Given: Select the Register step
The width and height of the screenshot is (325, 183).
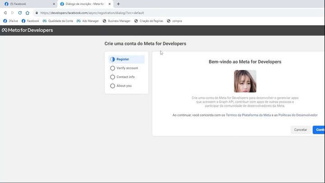Looking at the screenshot, I should point(126,59).
